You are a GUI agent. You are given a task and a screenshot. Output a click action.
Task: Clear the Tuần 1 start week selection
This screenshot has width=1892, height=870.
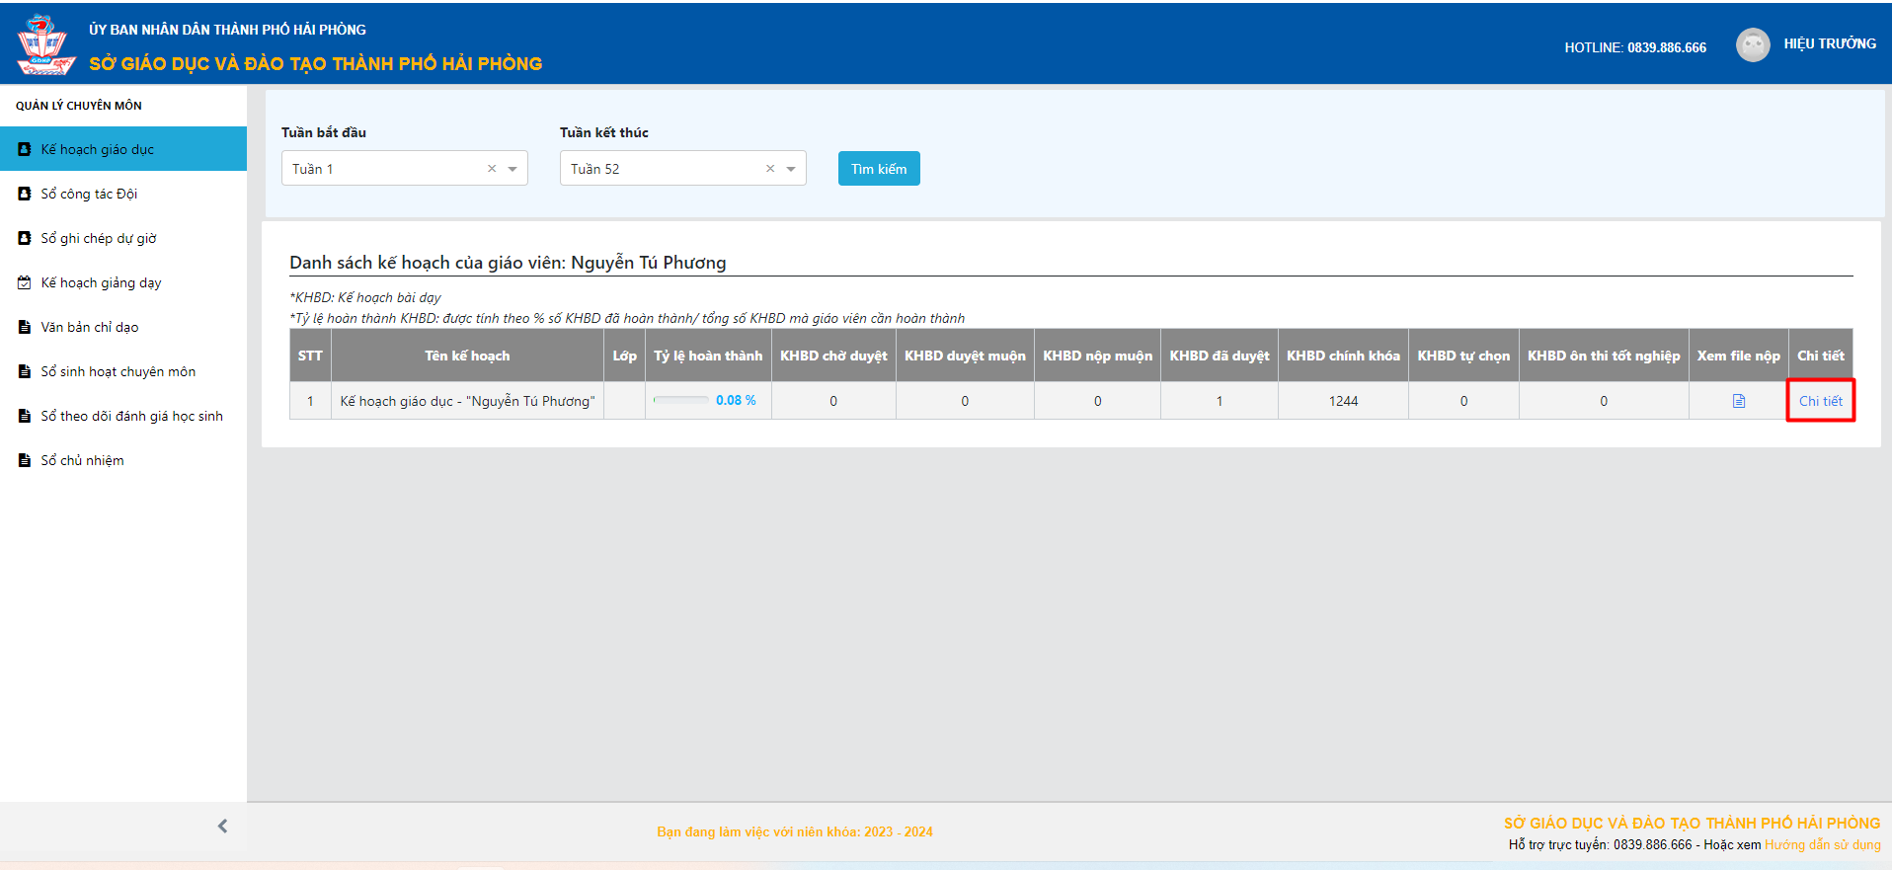pos(492,169)
